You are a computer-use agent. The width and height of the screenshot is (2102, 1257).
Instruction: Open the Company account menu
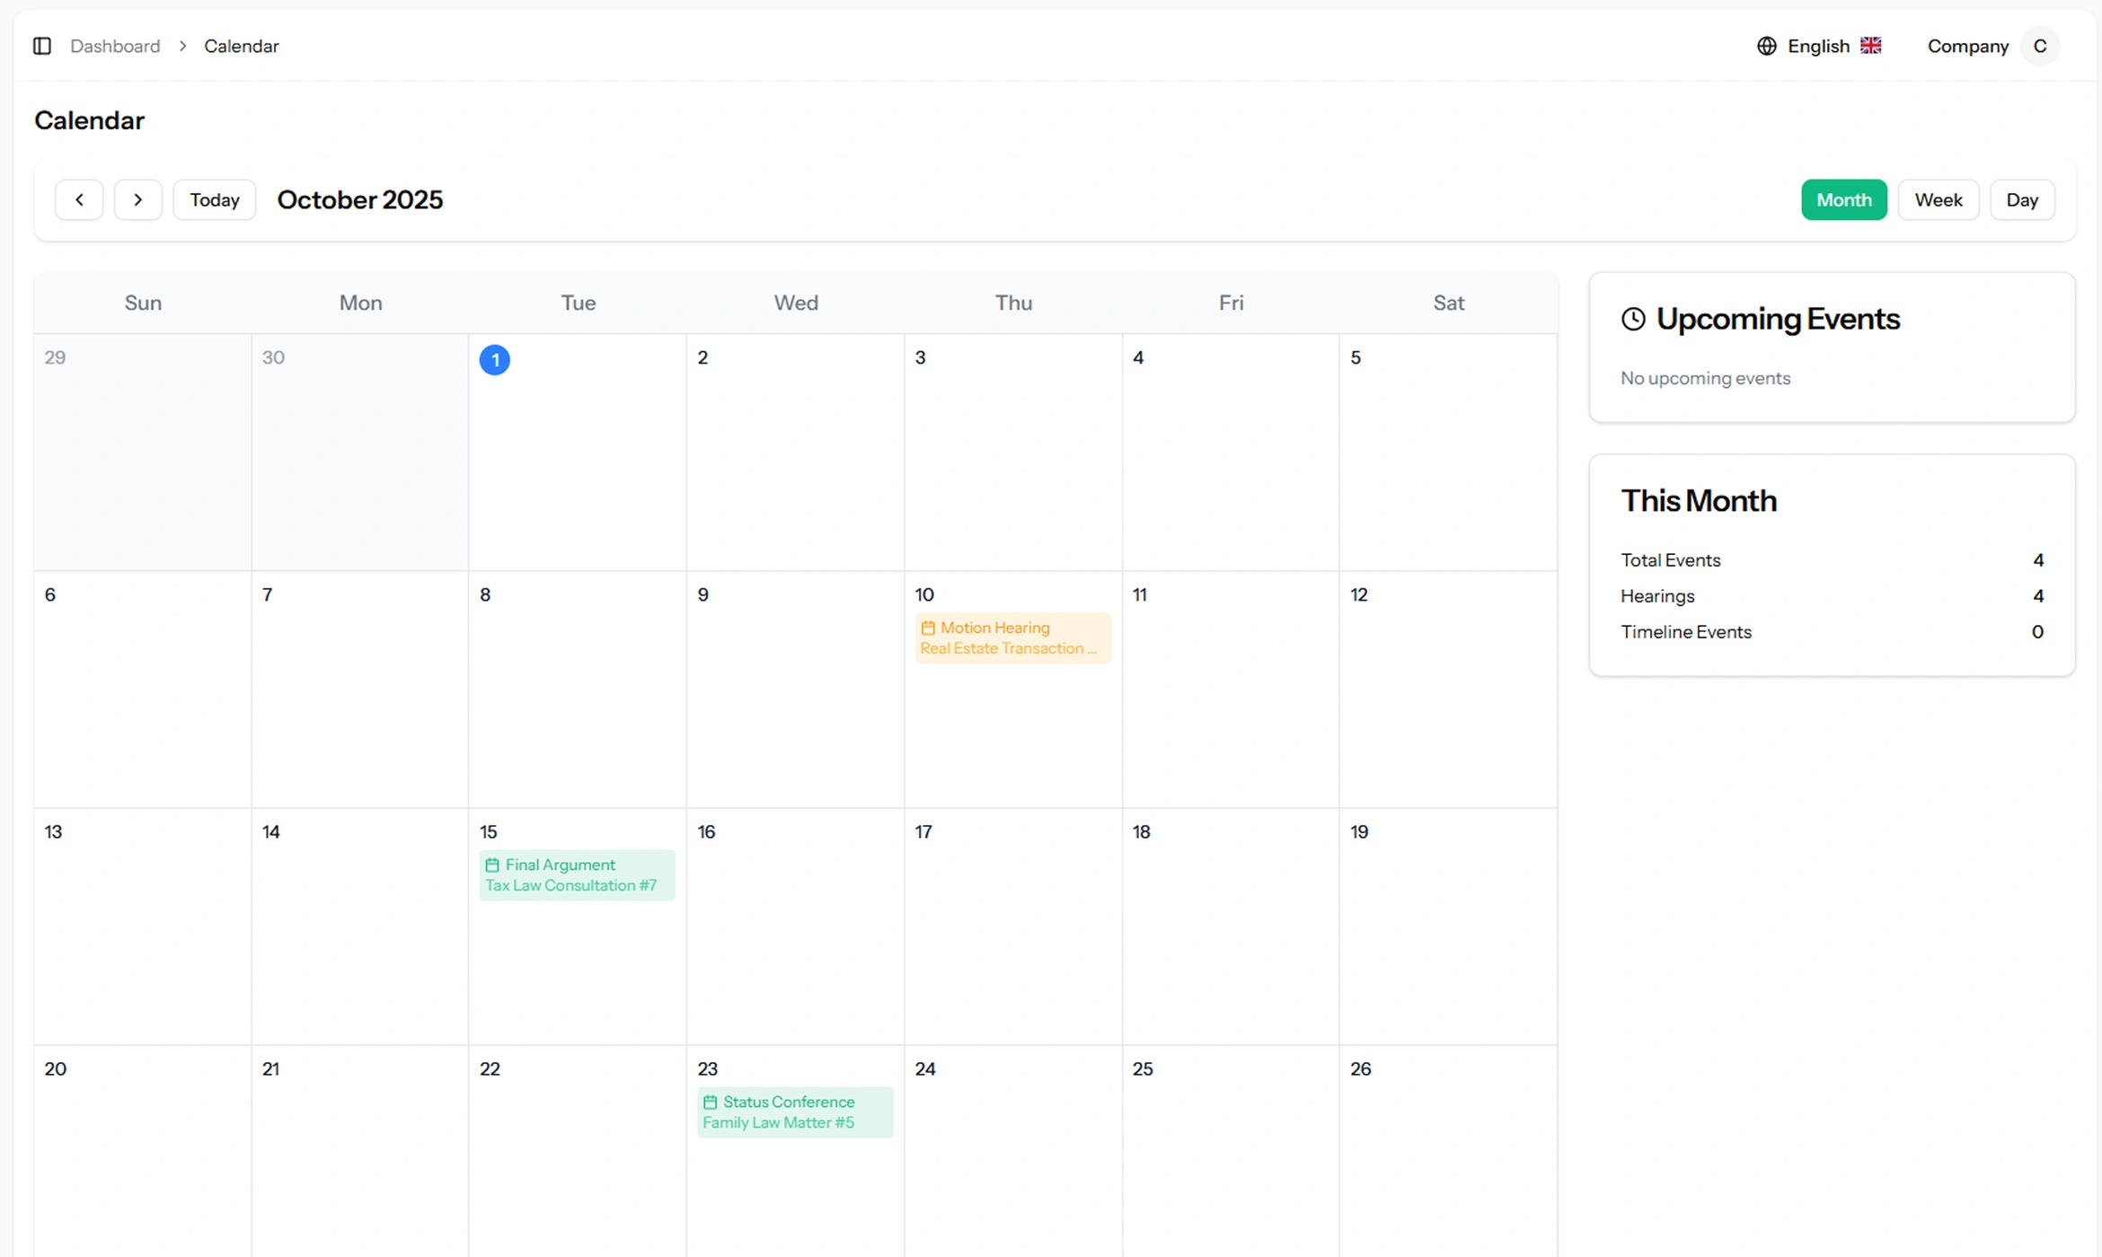(1967, 46)
